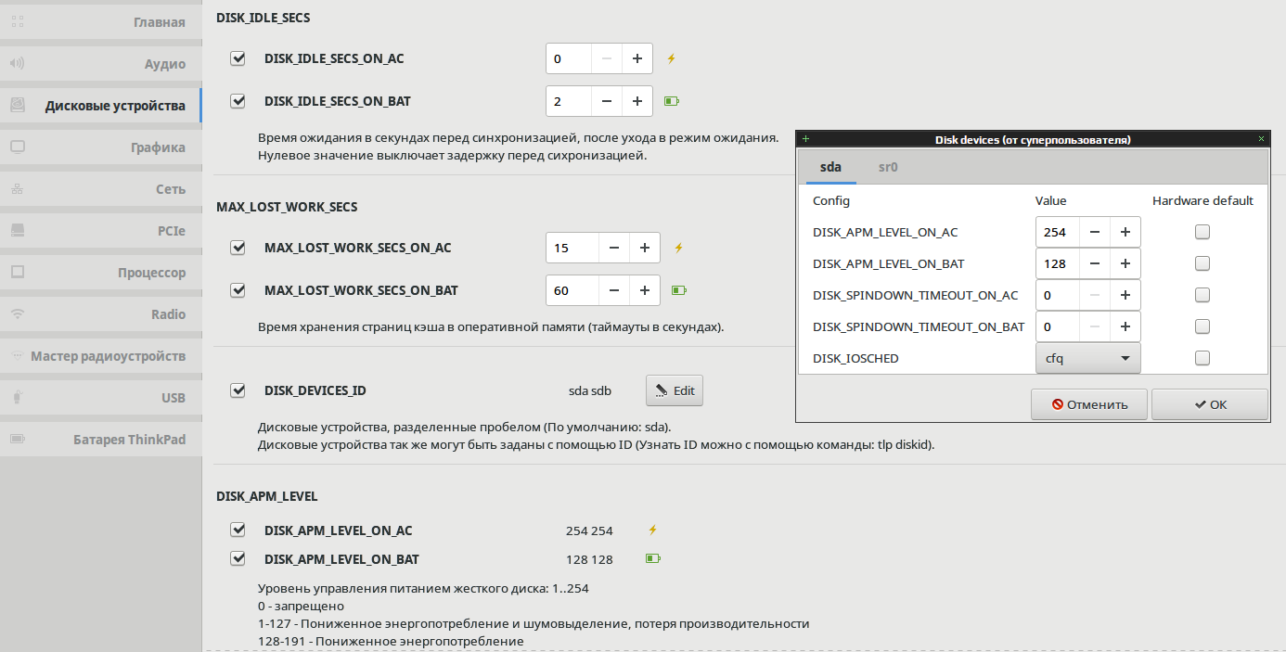Open the DISK_IOSCHED cfq dropdown
The image size is (1286, 652).
point(1087,358)
